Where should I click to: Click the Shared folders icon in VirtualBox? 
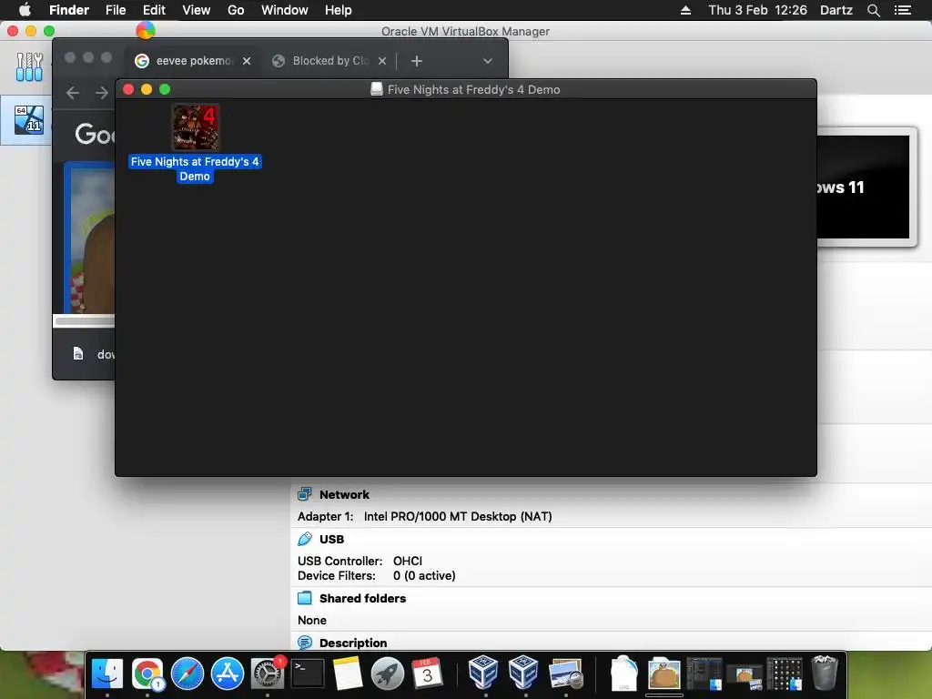point(304,598)
